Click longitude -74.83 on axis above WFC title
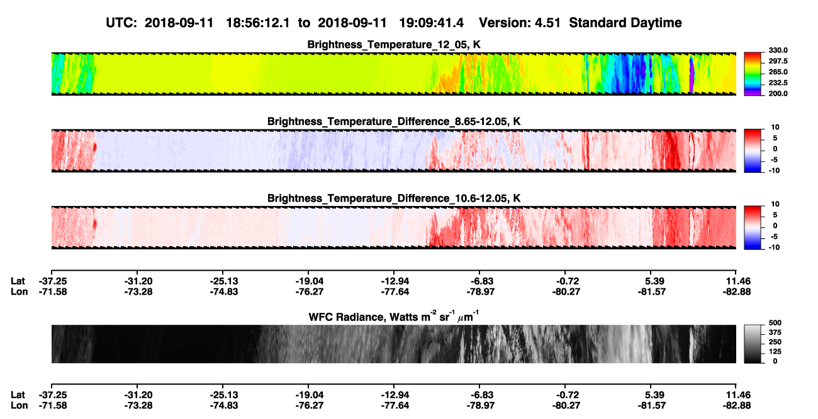This screenshot has height=419, width=818. 223,291
